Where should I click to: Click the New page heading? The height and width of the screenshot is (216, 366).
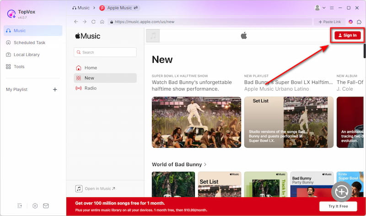(x=162, y=59)
